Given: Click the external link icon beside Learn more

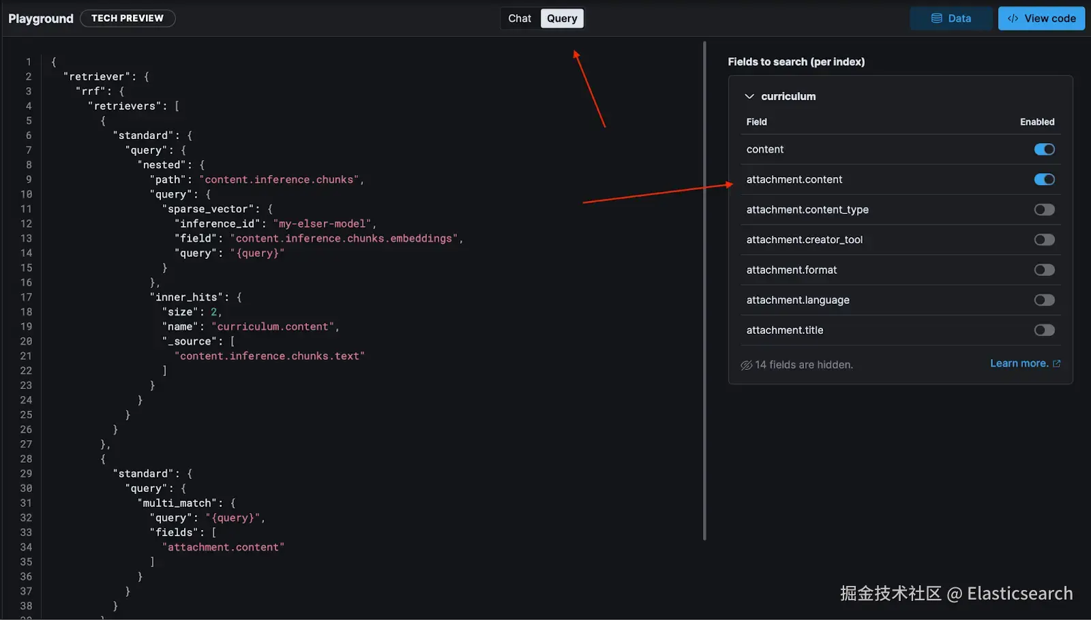Looking at the screenshot, I should coord(1057,364).
